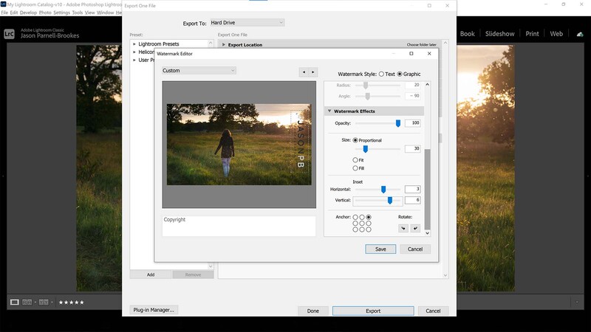
Task: Cancel the Watermark Editor
Action: 415,249
